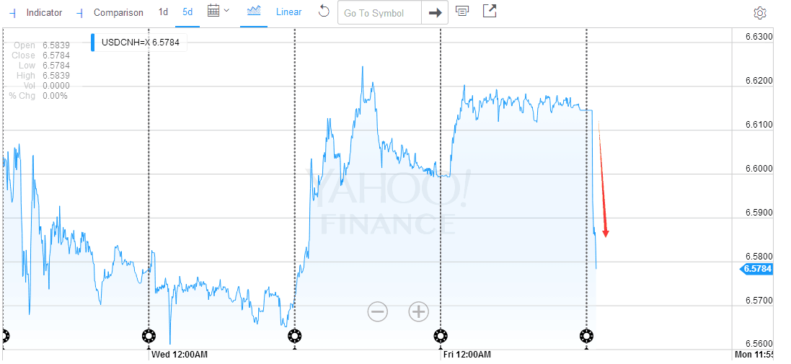Open the chart annotations comment icon

pyautogui.click(x=463, y=12)
